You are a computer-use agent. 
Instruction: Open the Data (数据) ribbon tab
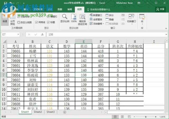coord(60,9)
